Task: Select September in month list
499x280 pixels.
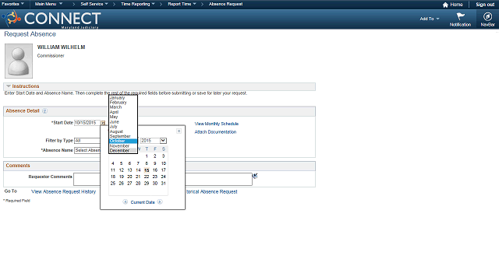Action: point(123,136)
